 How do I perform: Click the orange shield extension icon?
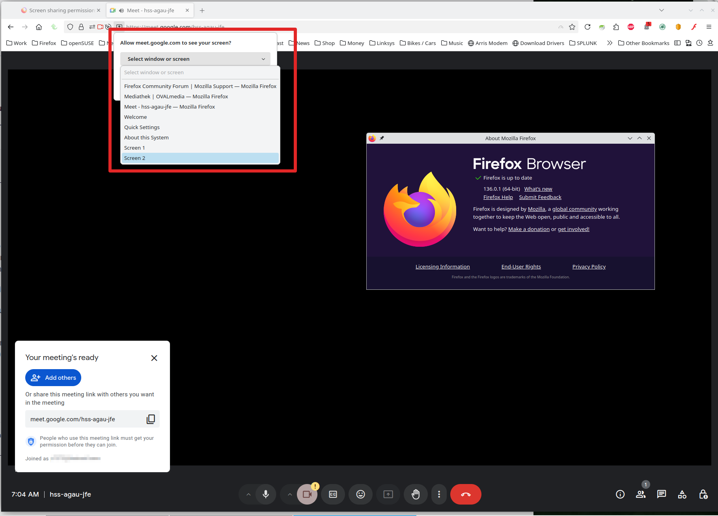tap(678, 27)
